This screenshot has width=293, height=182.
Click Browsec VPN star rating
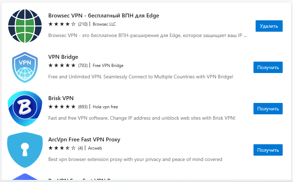pyautogui.click(x=62, y=24)
